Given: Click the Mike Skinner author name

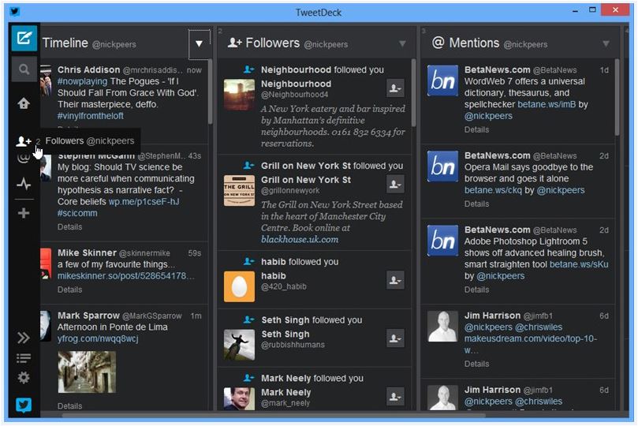Looking at the screenshot, I should pos(87,252).
